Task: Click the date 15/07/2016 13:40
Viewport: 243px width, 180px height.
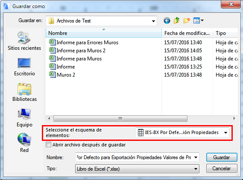Action: click(183, 43)
